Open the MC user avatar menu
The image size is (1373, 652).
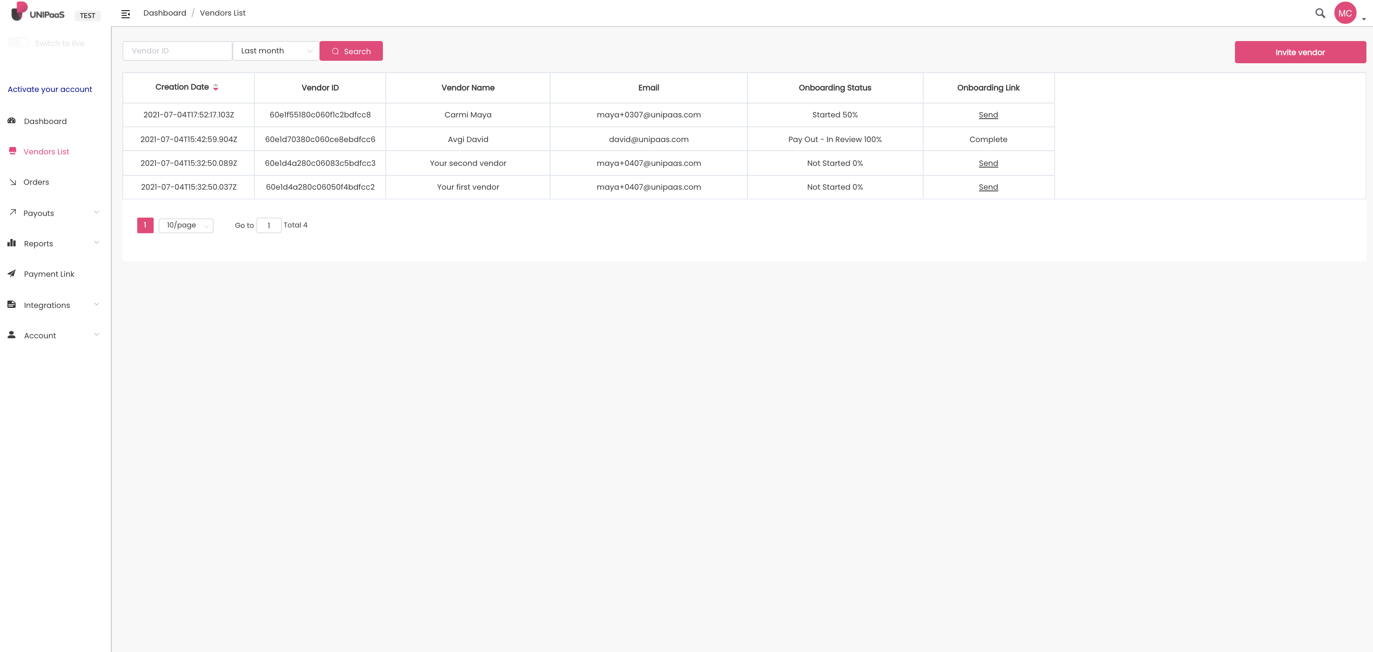pyautogui.click(x=1345, y=13)
